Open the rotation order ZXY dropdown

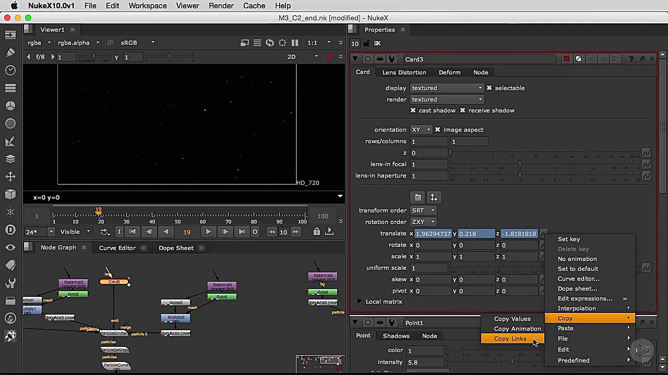(x=423, y=222)
